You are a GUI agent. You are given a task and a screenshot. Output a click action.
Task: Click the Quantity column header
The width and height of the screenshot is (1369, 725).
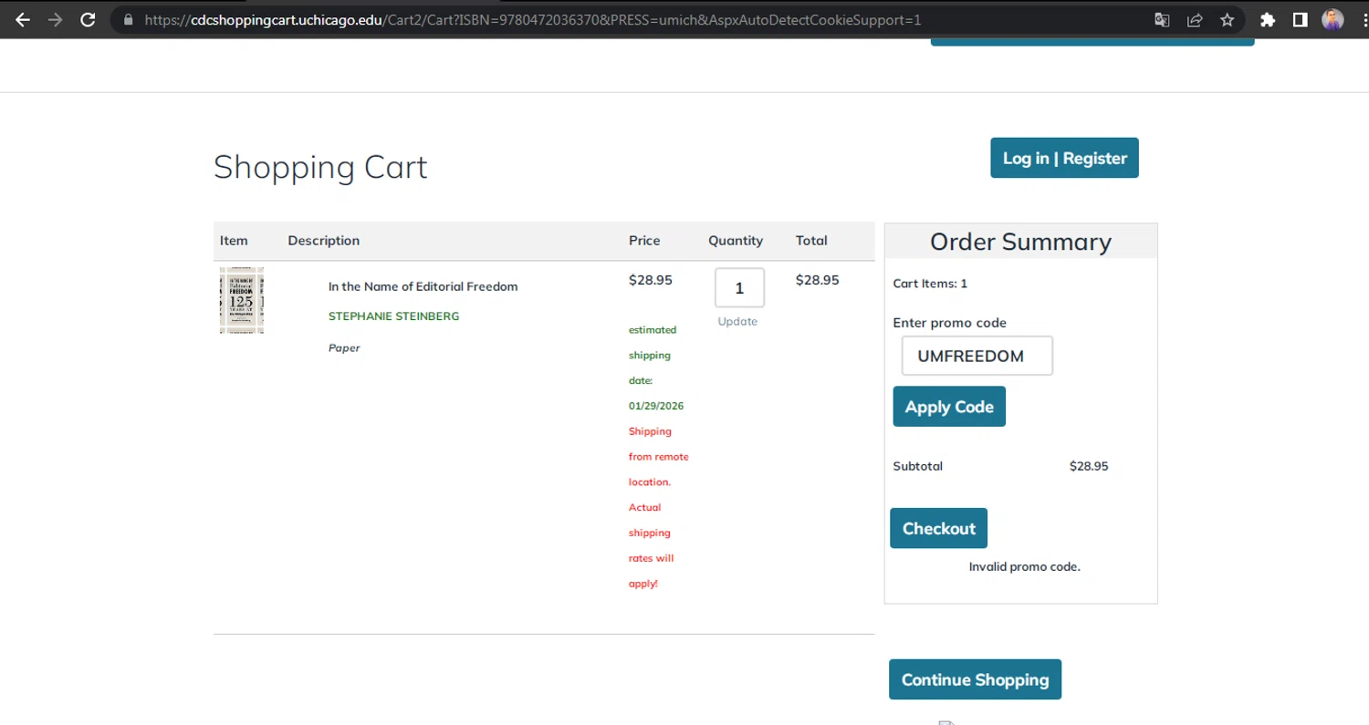[736, 241]
